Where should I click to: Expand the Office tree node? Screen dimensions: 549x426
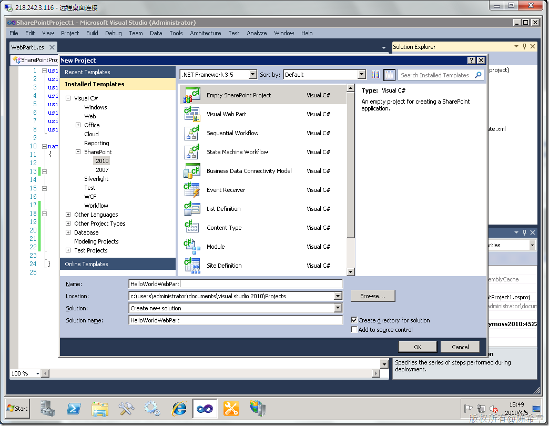pos(78,125)
